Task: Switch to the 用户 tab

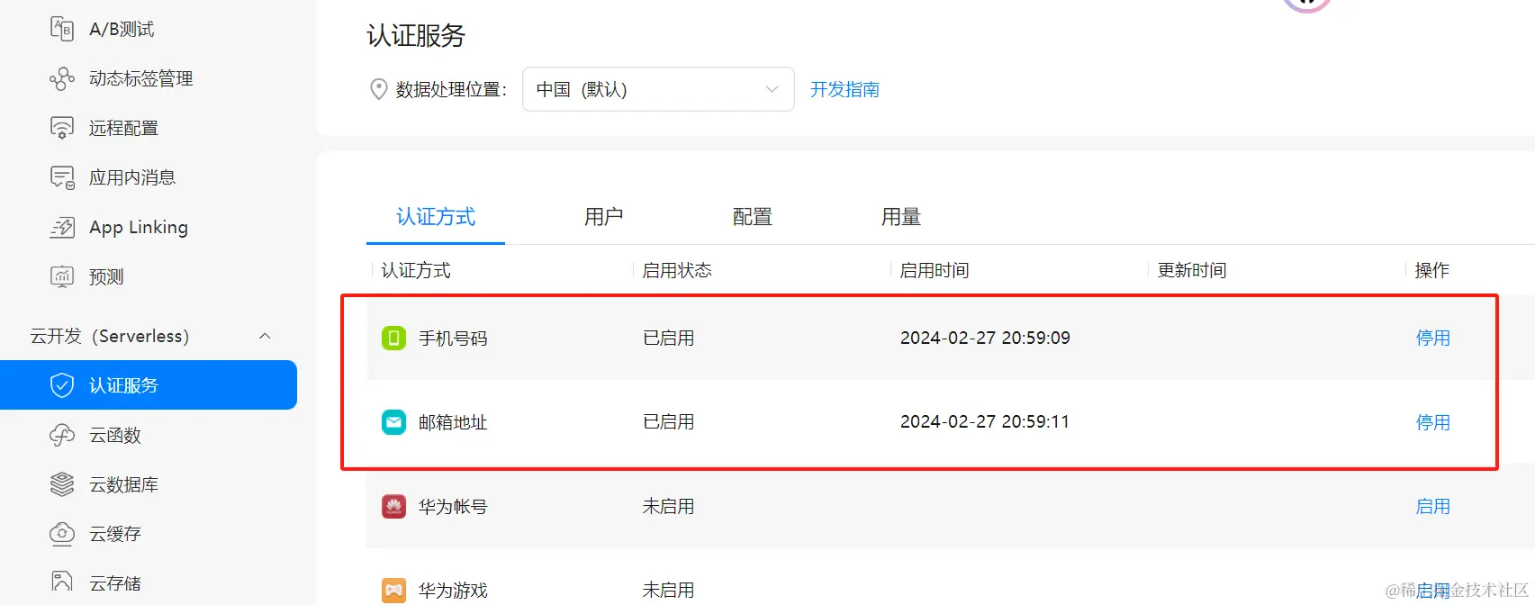Action: pos(603,217)
